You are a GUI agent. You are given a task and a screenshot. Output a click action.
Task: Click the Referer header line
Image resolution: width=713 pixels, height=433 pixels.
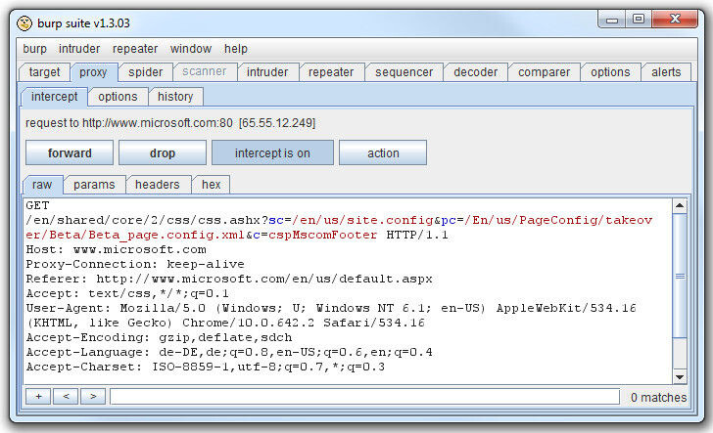[x=229, y=279]
